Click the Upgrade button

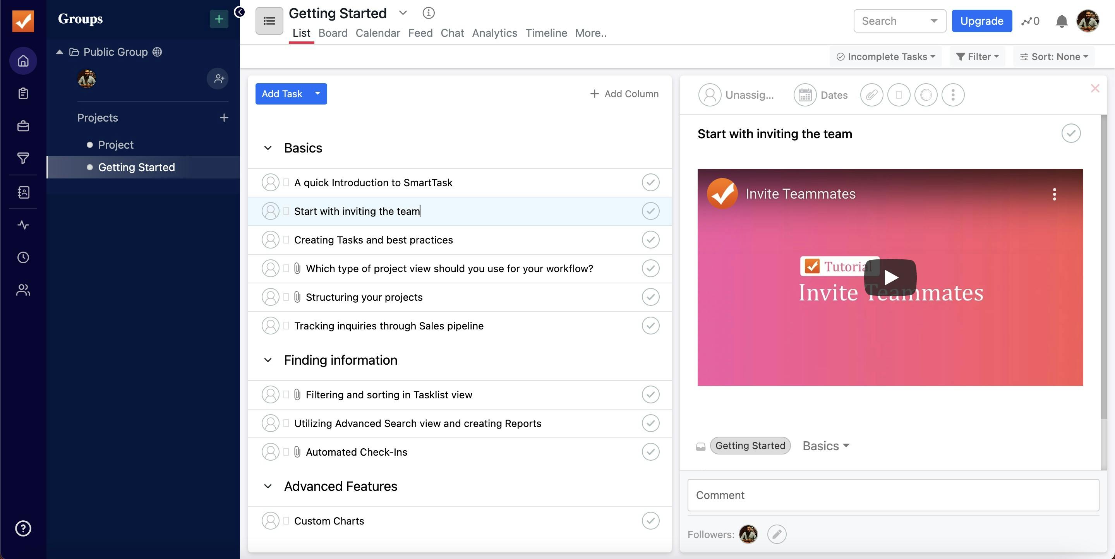(x=982, y=21)
